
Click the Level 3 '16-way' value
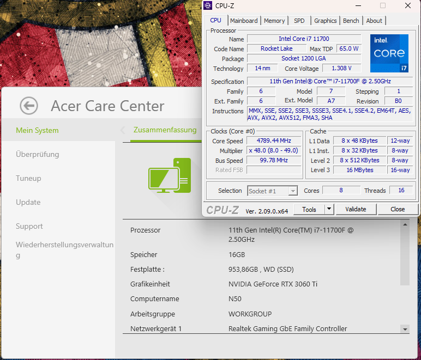(x=400, y=170)
